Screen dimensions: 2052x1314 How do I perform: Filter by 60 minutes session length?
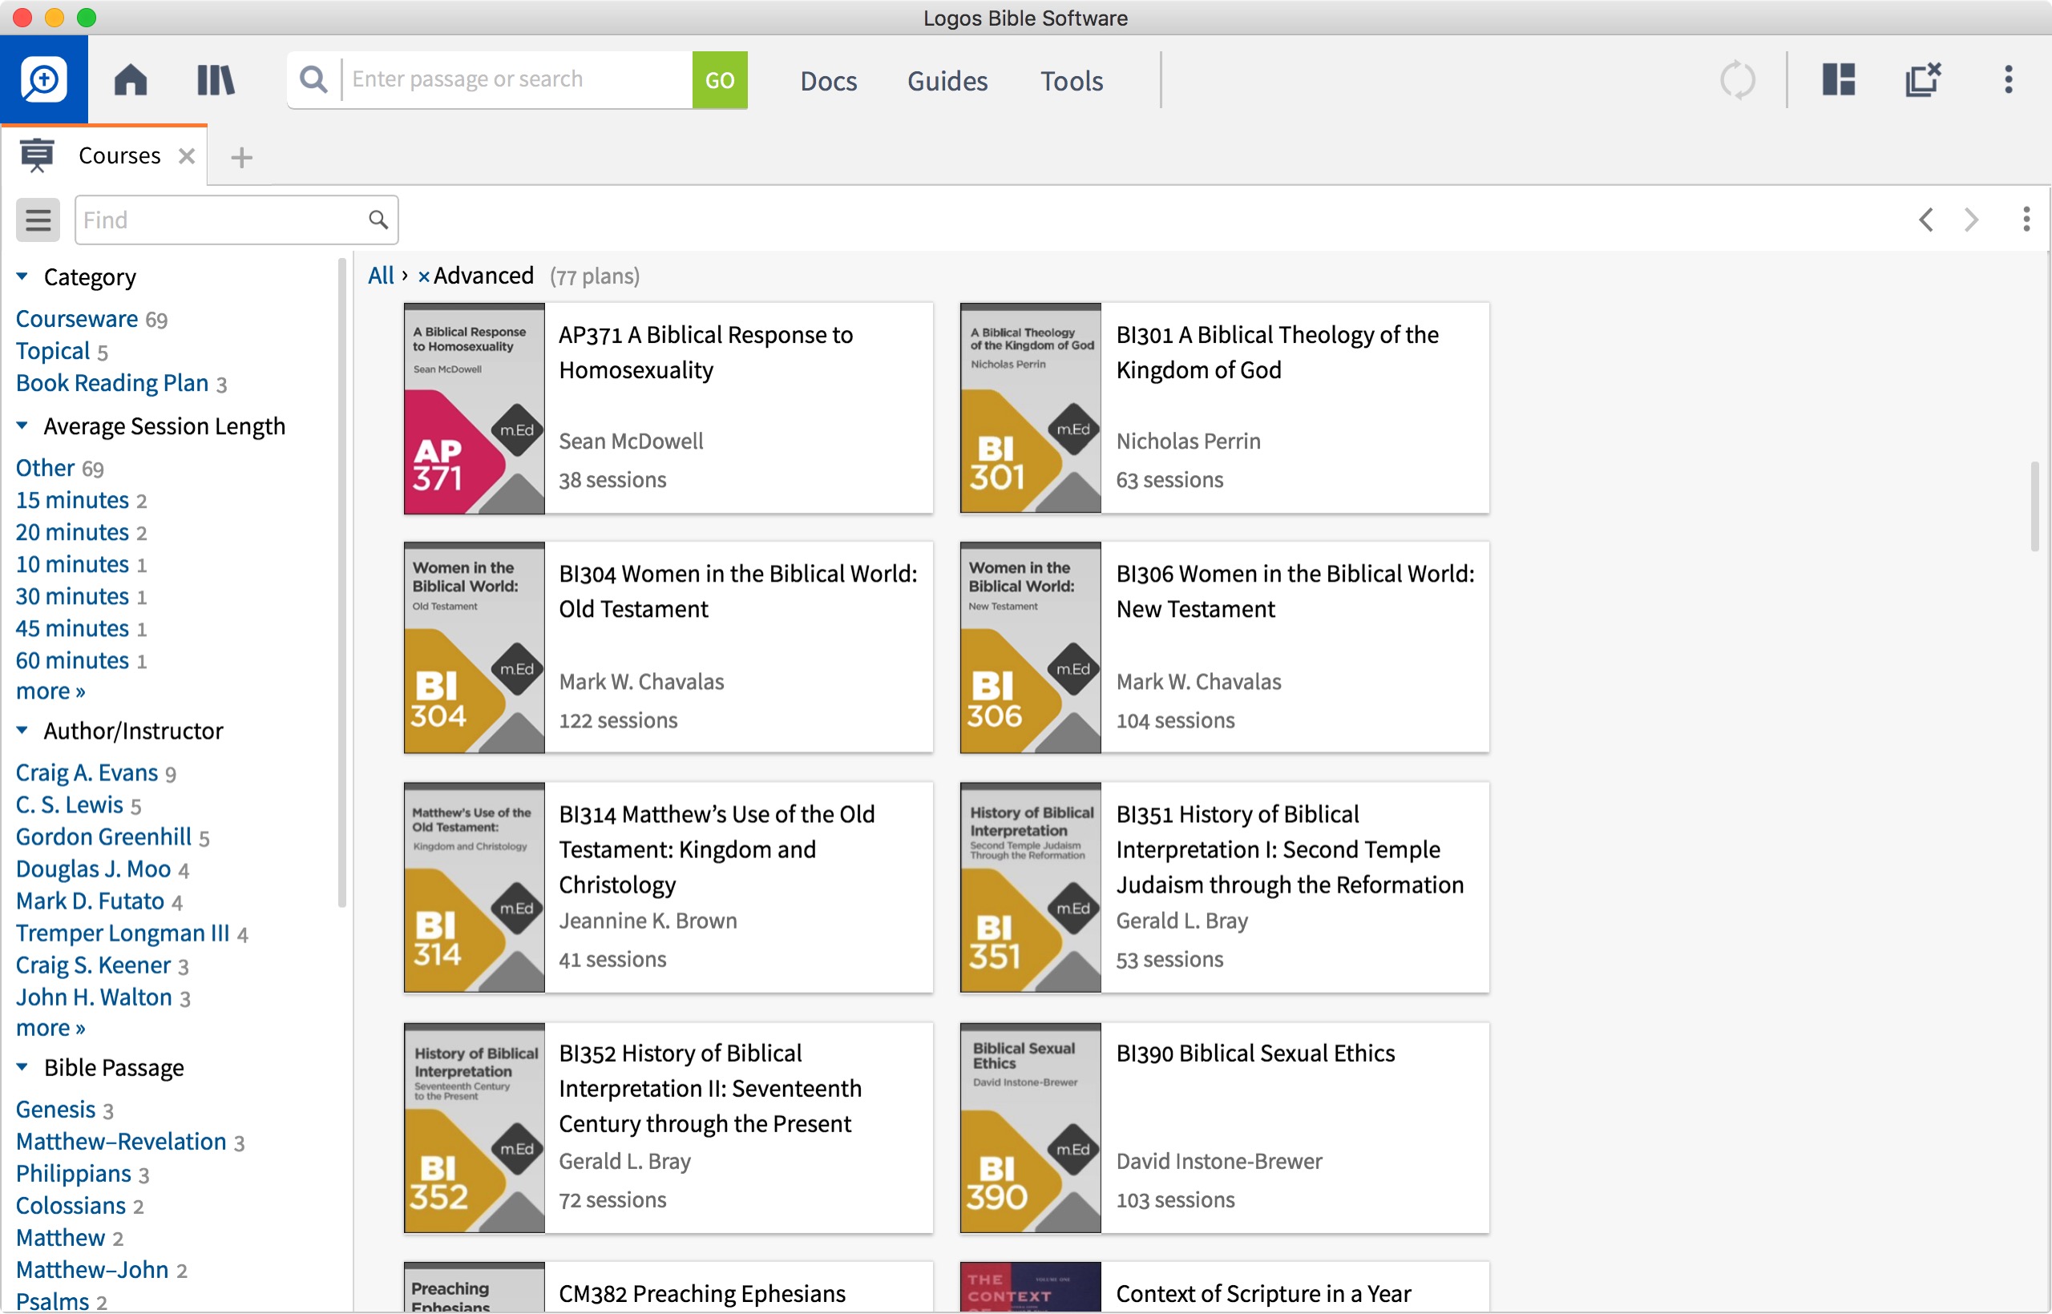point(71,660)
